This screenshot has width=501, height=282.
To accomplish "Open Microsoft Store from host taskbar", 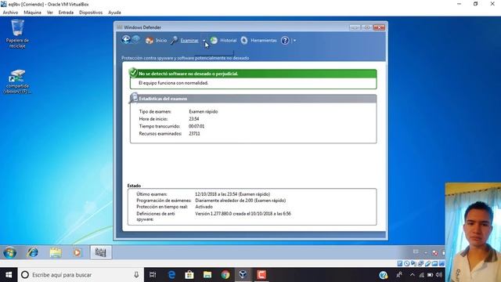I will pos(189,275).
